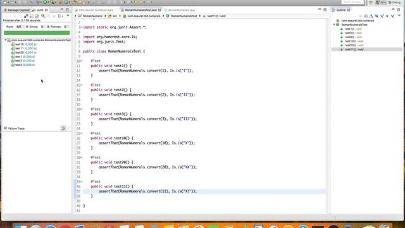Select test3 in JUnit results
The height and width of the screenshot is (228, 405).
point(23,65)
